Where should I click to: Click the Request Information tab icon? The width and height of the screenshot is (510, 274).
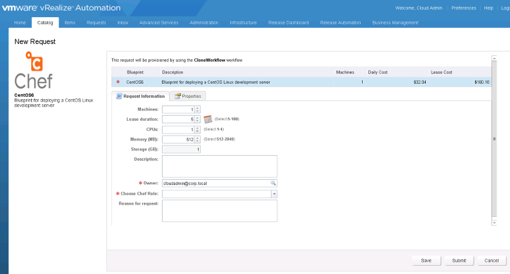pyautogui.click(x=118, y=96)
